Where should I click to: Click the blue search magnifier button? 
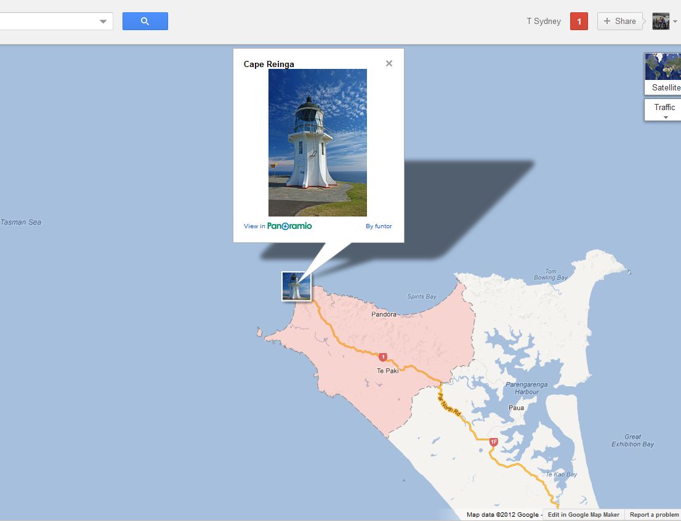(x=145, y=22)
